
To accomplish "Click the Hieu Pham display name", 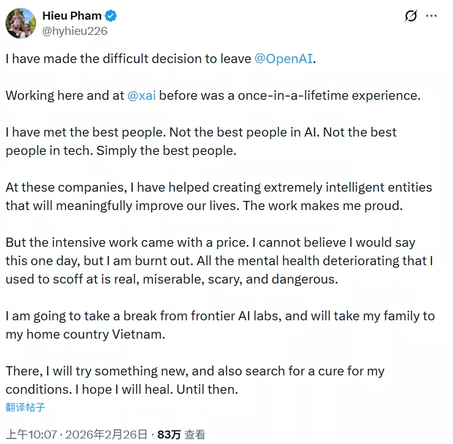I will (72, 16).
